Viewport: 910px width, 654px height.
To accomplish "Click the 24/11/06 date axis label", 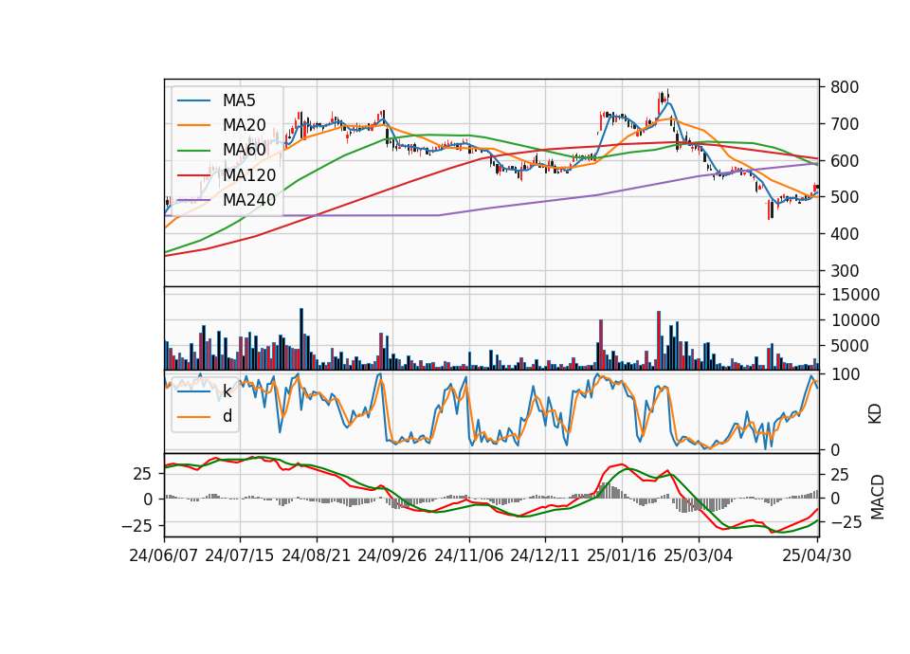I will coord(469,555).
